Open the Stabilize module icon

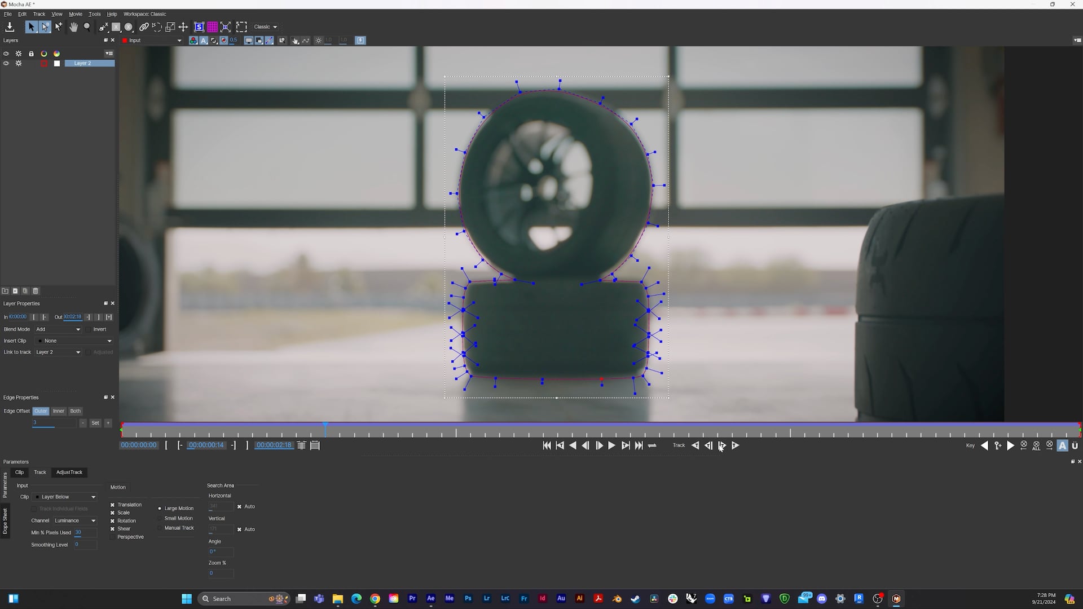(199, 27)
